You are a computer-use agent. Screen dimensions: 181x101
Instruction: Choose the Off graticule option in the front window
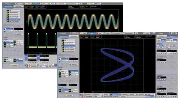73,91
